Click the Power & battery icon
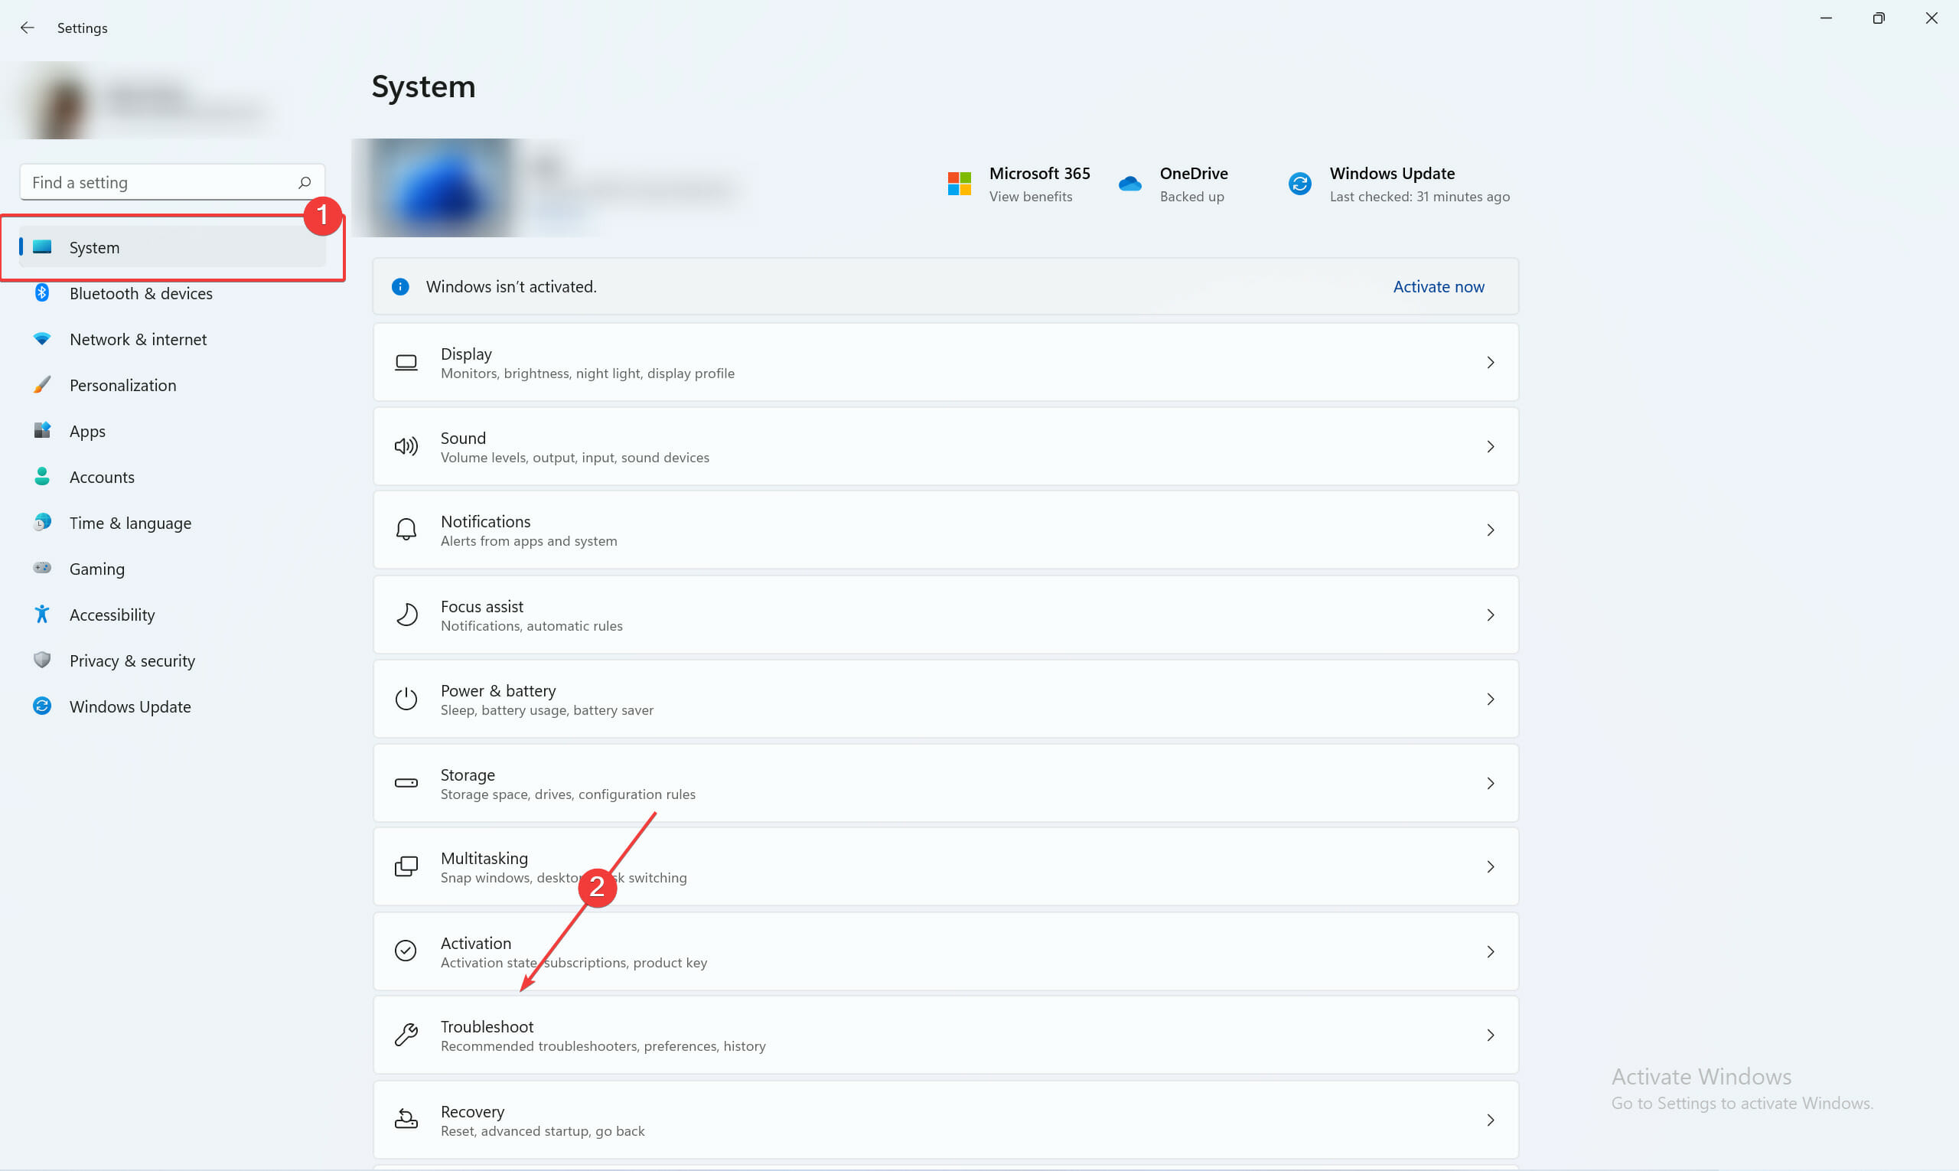 coord(406,699)
